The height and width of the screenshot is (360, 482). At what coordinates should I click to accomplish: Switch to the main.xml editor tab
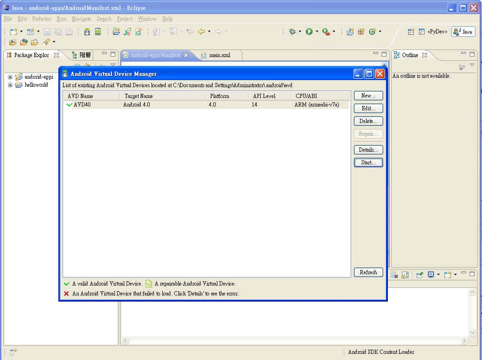pyautogui.click(x=219, y=55)
